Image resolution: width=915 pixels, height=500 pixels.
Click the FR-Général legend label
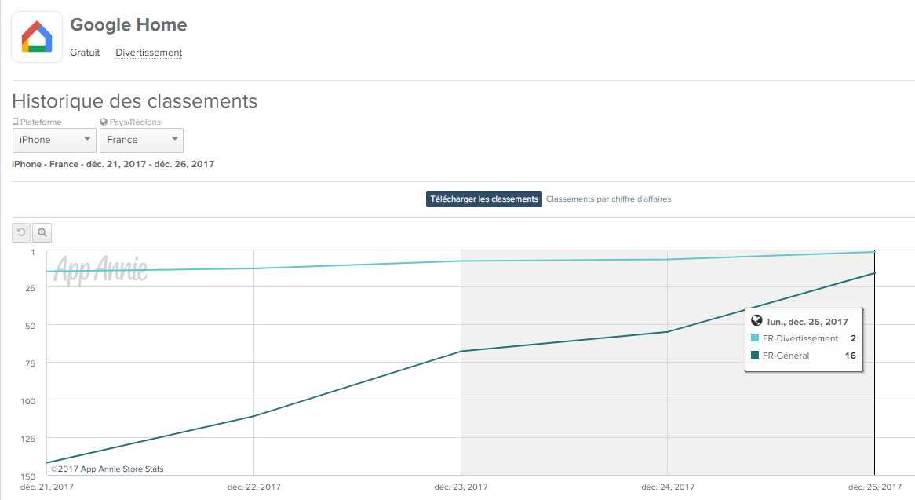(x=786, y=356)
